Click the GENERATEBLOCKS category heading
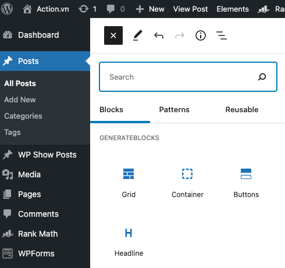 pos(129,138)
